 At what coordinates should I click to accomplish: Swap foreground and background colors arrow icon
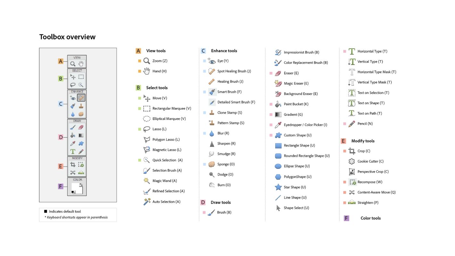tap(81, 185)
